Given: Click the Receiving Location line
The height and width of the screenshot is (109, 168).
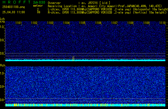Looking at the screenshot, I should click(105, 6).
